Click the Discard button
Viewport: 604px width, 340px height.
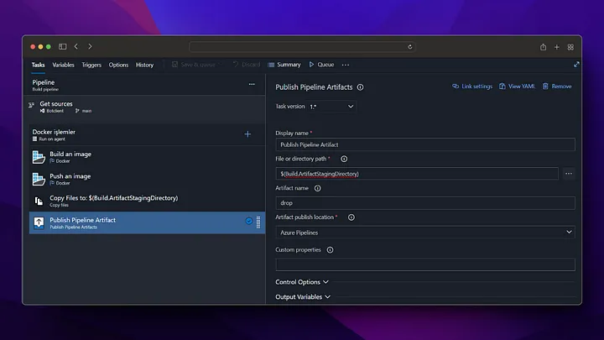point(247,65)
